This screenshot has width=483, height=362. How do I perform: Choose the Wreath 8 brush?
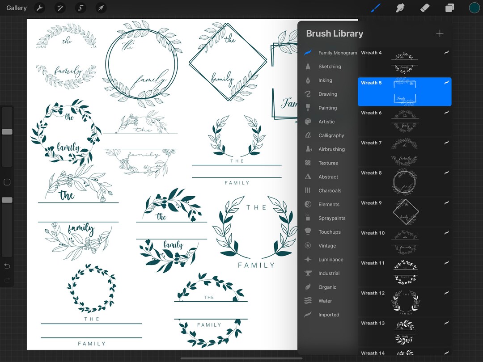point(404,181)
